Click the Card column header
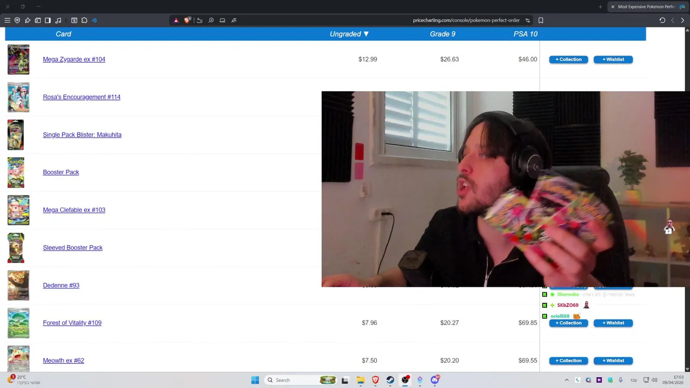The width and height of the screenshot is (690, 388). 63,34
